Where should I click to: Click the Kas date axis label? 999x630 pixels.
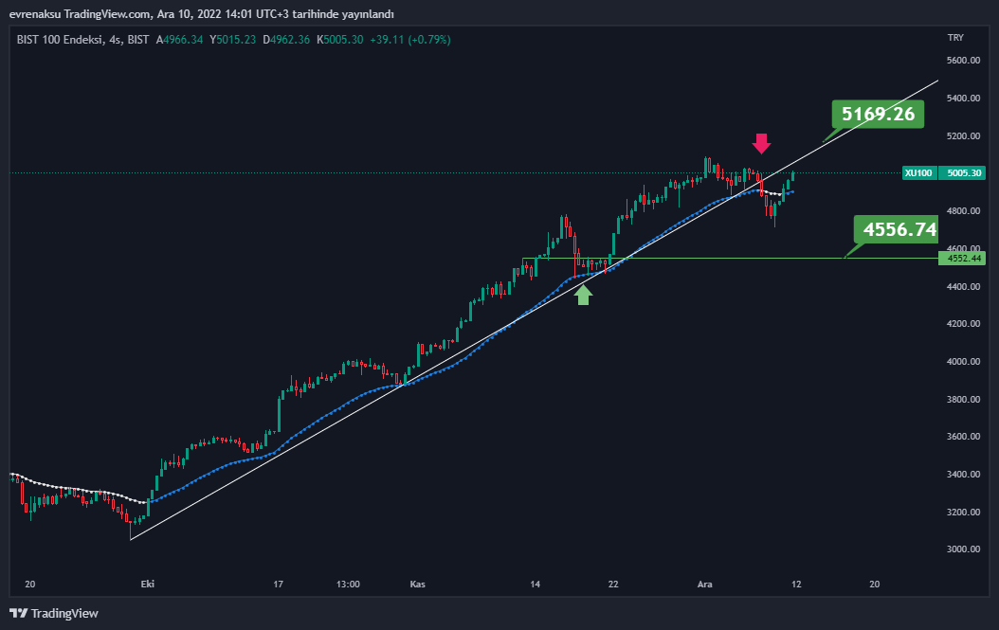417,585
